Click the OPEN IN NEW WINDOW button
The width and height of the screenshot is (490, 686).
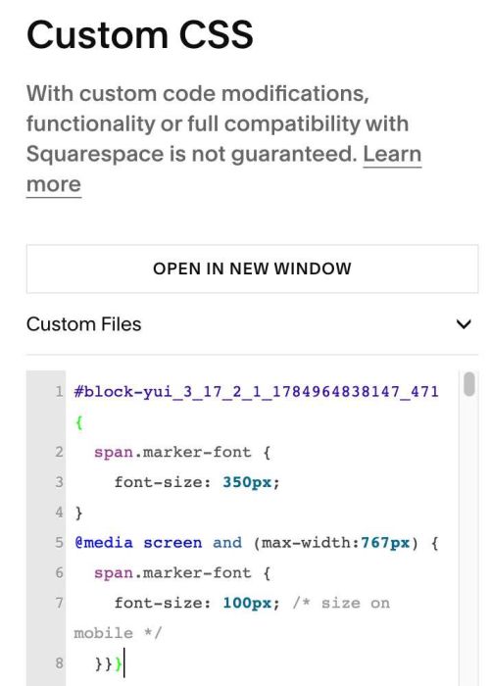252,269
